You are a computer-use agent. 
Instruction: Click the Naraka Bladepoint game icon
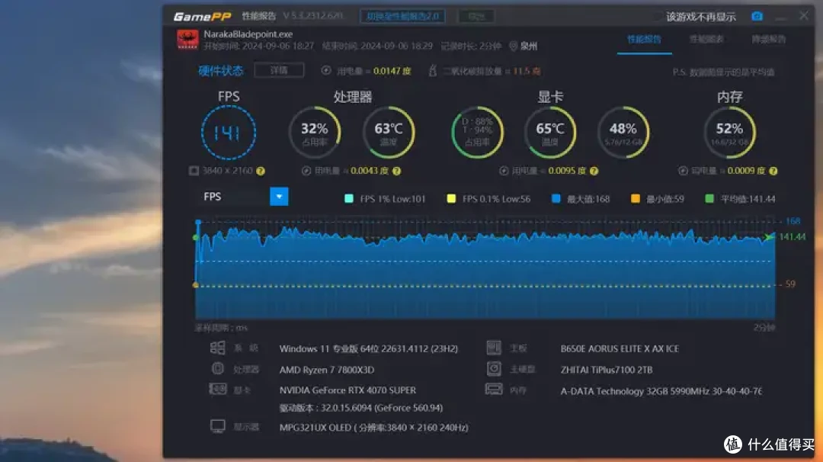click(x=187, y=40)
